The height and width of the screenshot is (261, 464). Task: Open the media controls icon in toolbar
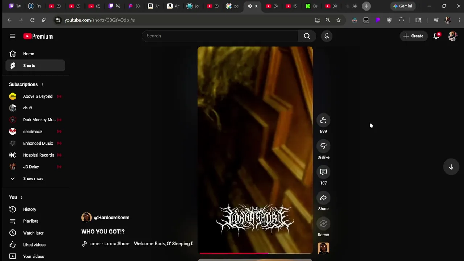[436, 20]
